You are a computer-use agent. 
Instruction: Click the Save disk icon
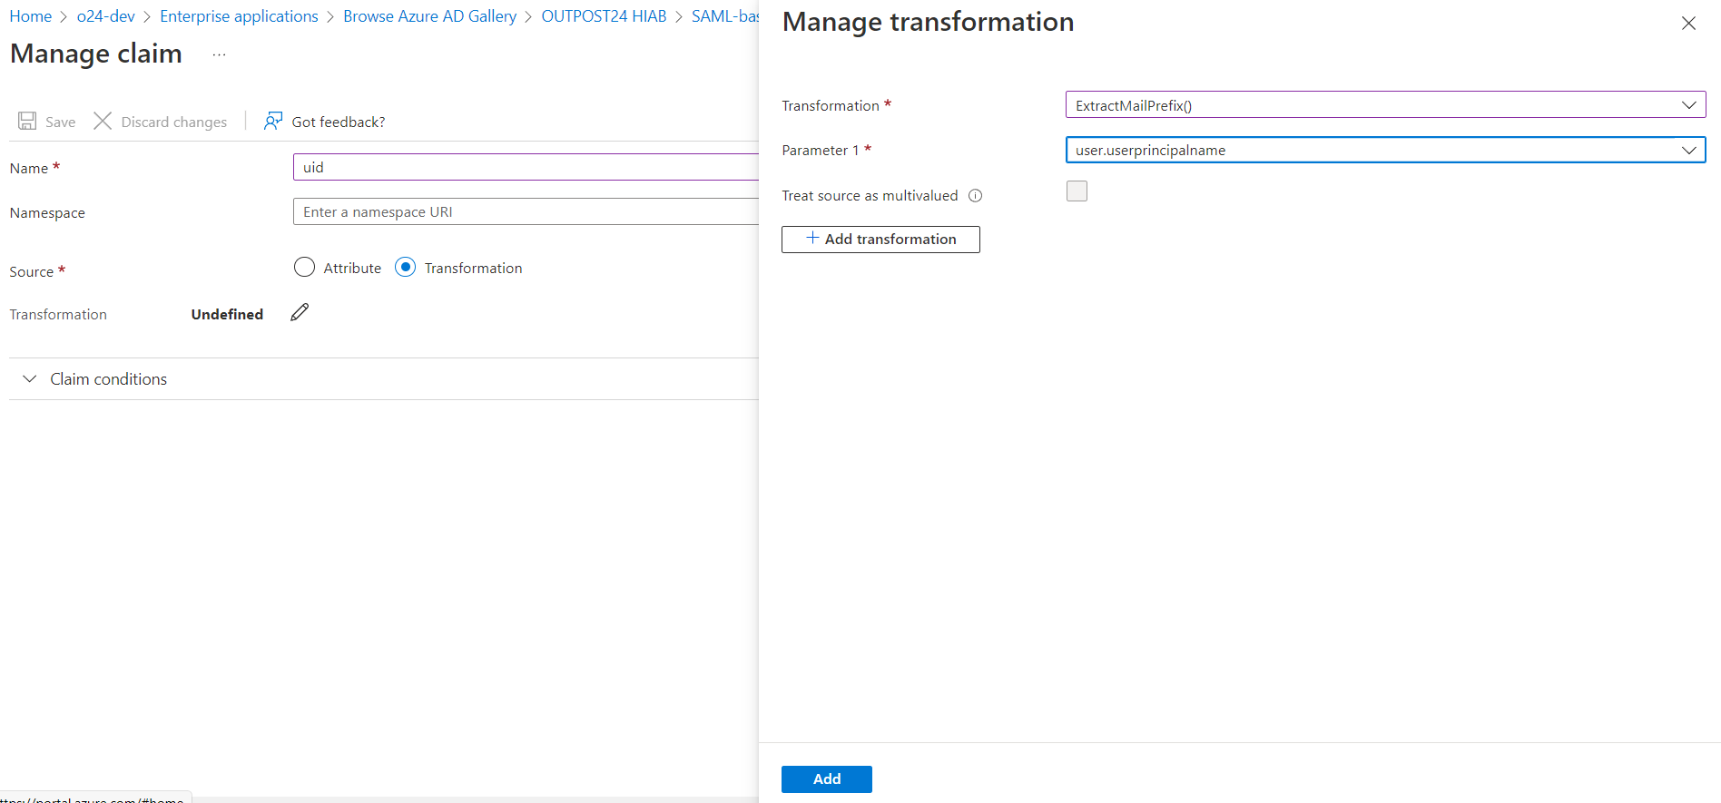point(27,122)
